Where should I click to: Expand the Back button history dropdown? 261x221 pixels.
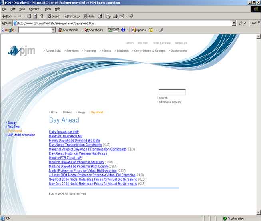[15, 16]
